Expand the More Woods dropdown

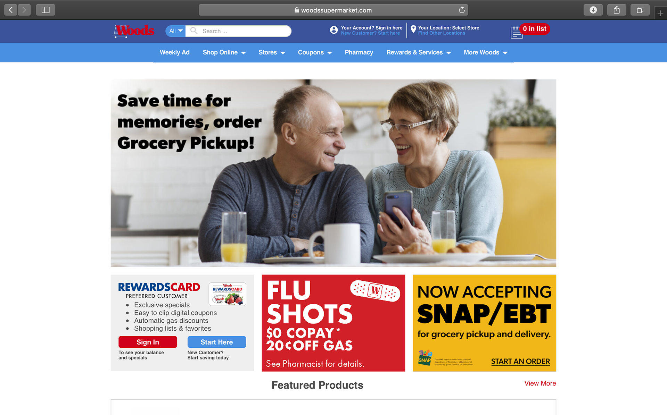pos(486,52)
